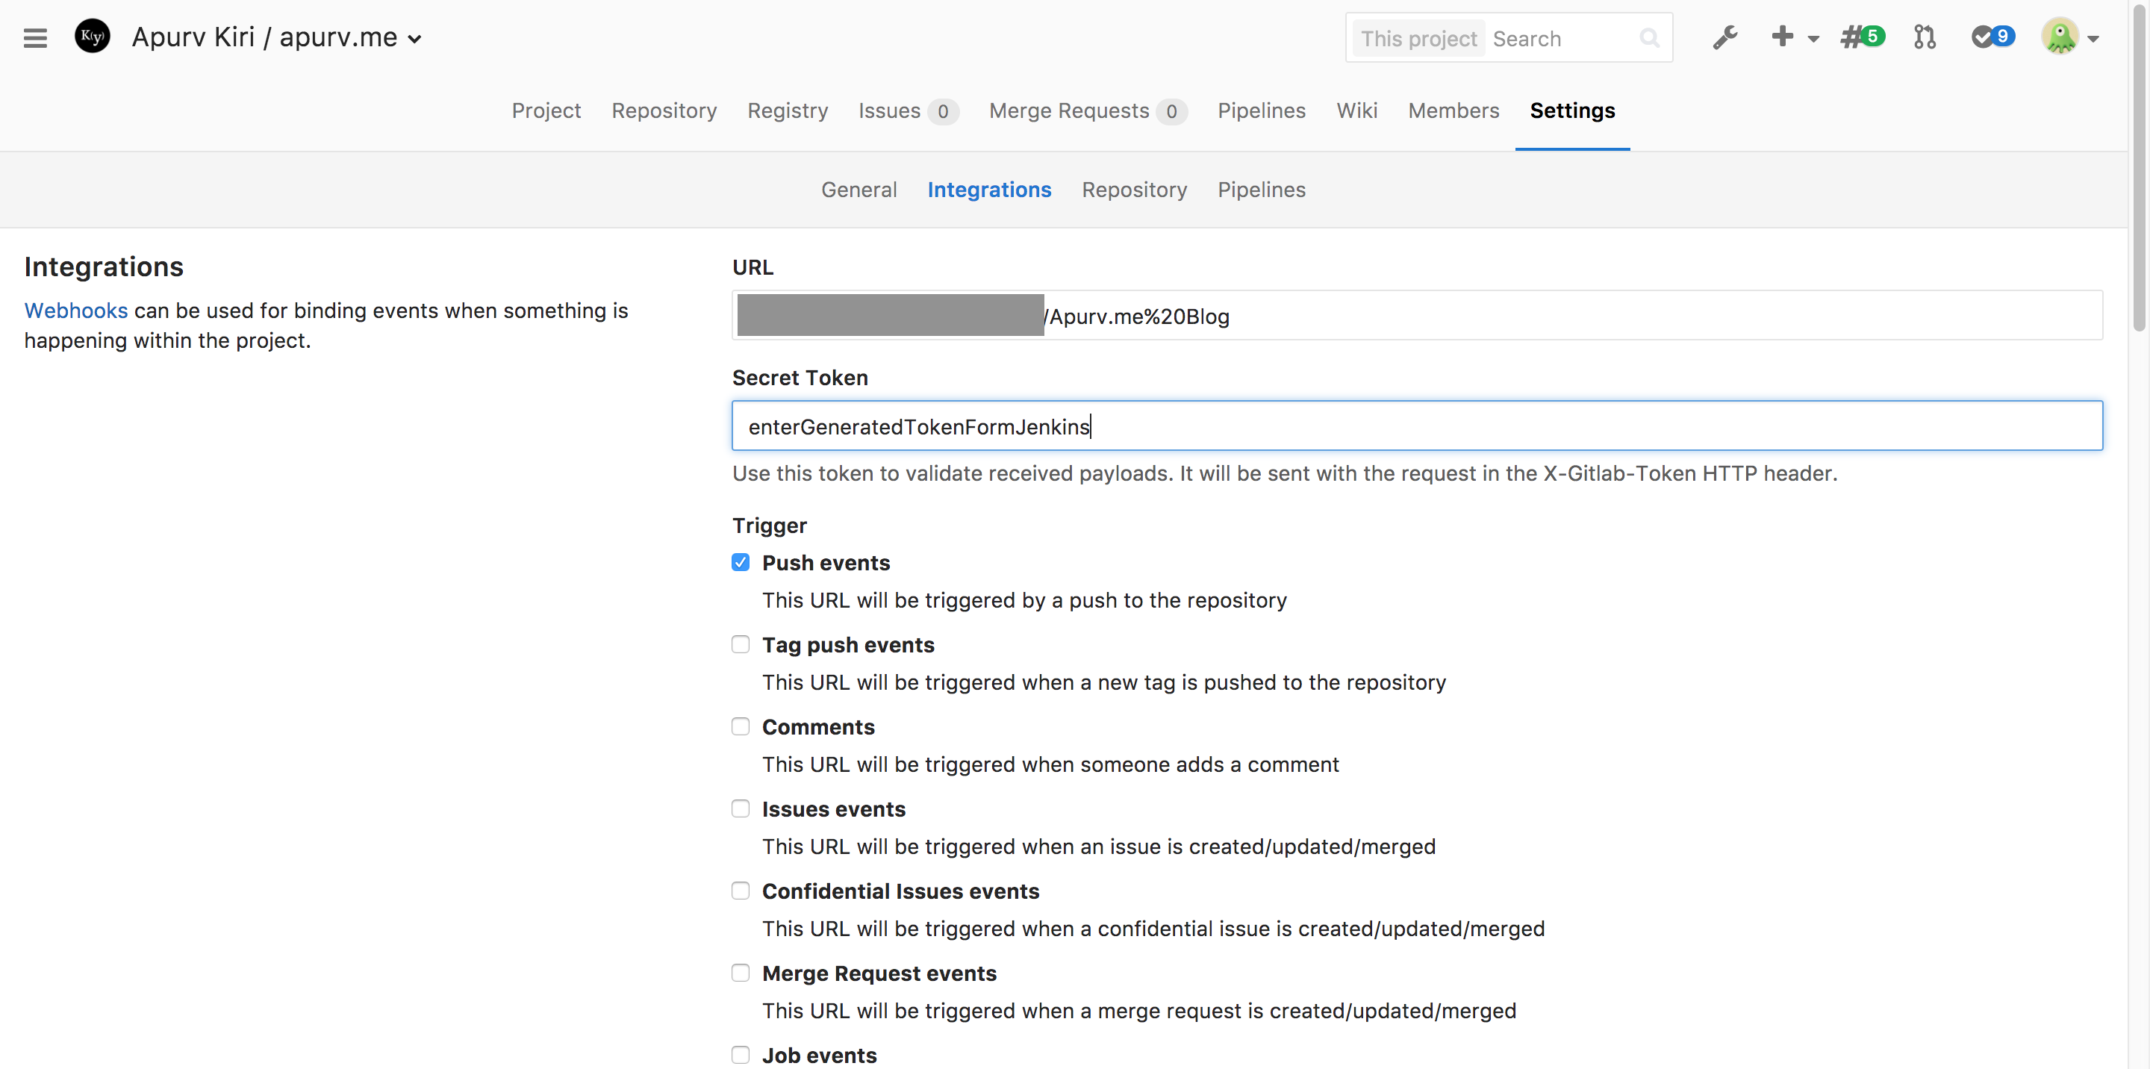The height and width of the screenshot is (1069, 2150).
Task: Expand the apurv.me project dropdown chevron
Action: [x=415, y=40]
